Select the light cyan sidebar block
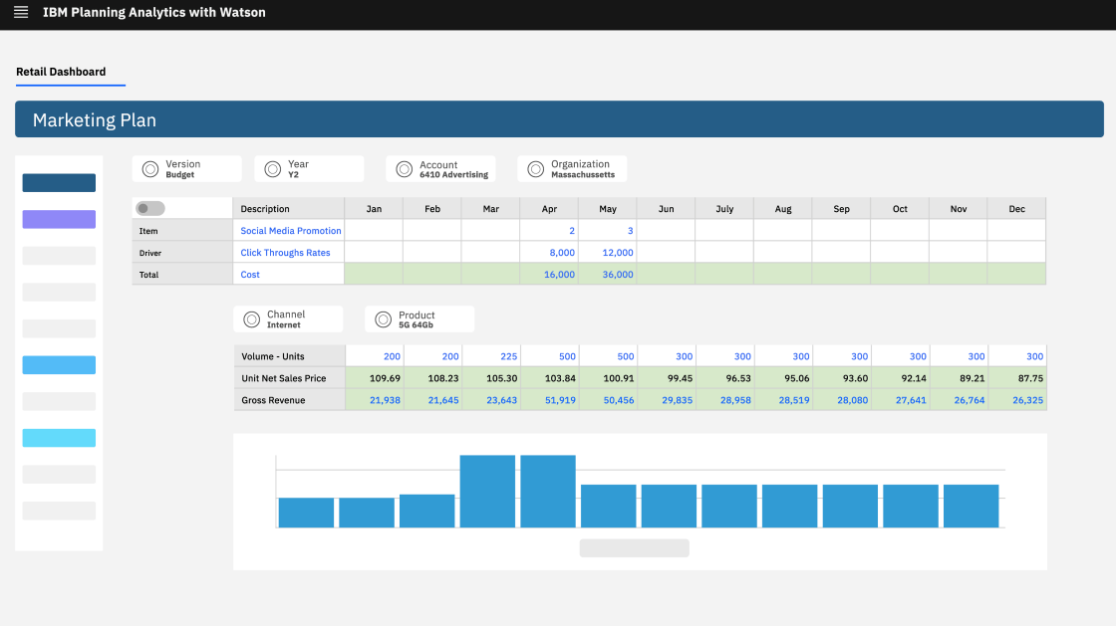 click(x=59, y=438)
